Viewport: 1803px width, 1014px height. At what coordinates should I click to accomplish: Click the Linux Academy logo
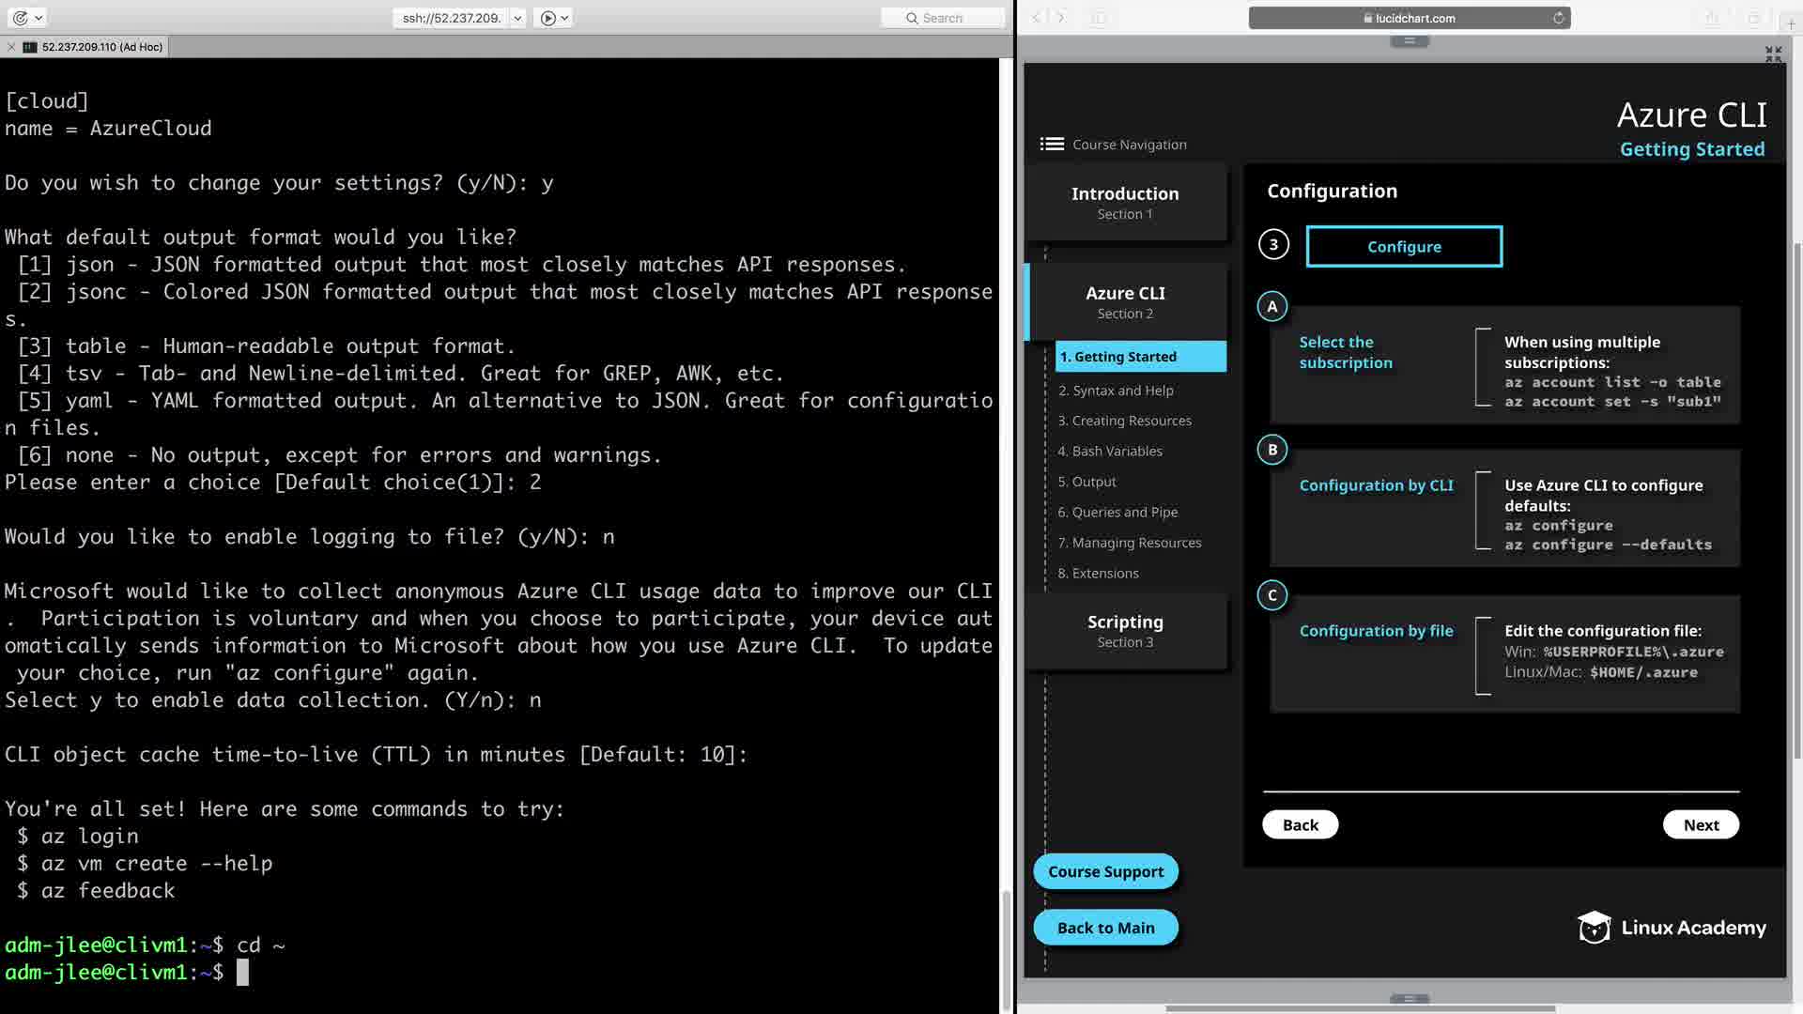pos(1672,928)
